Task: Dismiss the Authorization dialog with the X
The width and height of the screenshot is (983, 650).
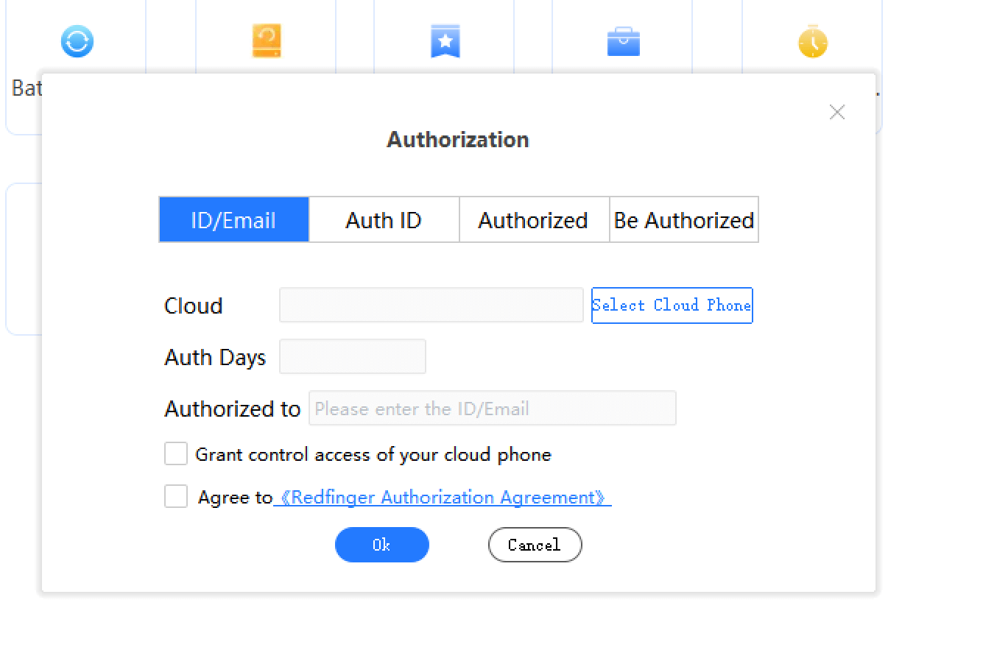Action: [x=837, y=112]
